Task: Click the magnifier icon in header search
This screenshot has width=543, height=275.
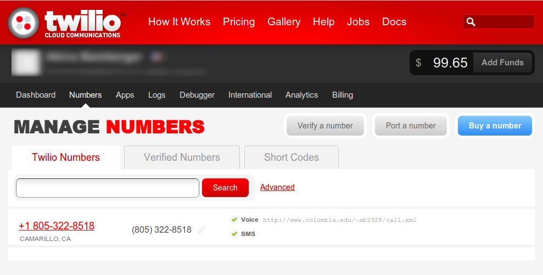Action: [x=471, y=22]
